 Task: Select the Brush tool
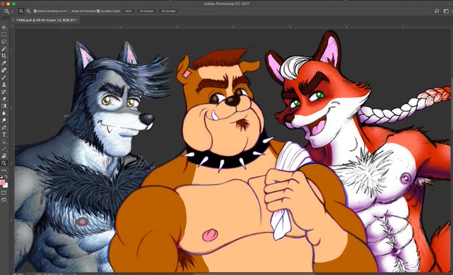(4, 77)
